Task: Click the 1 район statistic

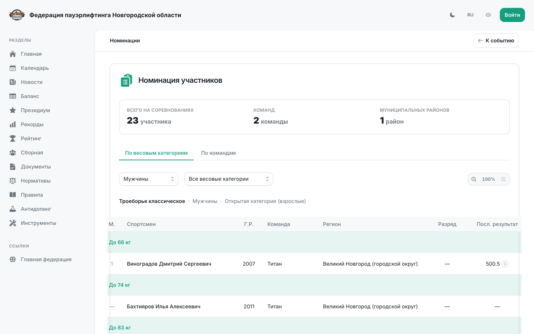Action: [392, 121]
